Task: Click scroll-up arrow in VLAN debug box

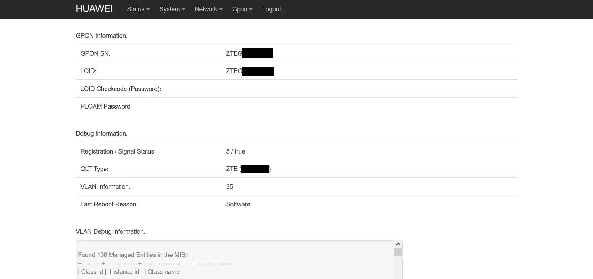Action: (398, 244)
